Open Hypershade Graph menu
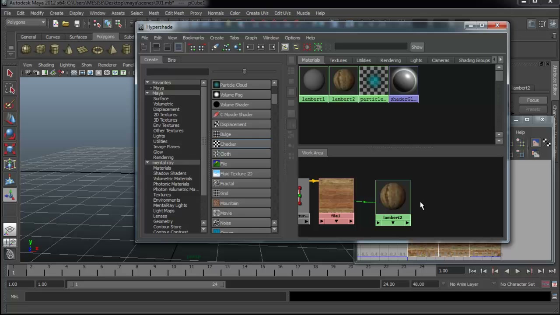 [251, 38]
